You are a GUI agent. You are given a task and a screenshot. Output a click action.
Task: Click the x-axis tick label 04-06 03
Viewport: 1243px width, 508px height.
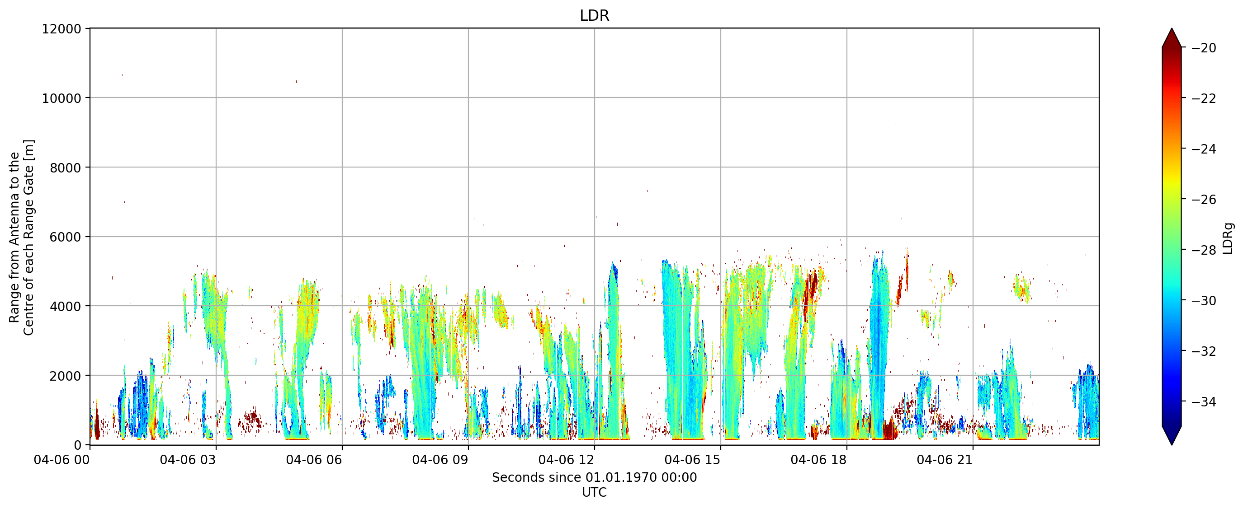click(x=188, y=460)
